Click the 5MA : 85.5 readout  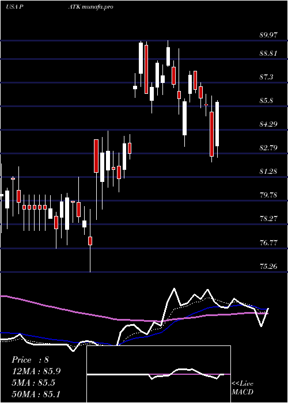(x=33, y=383)
